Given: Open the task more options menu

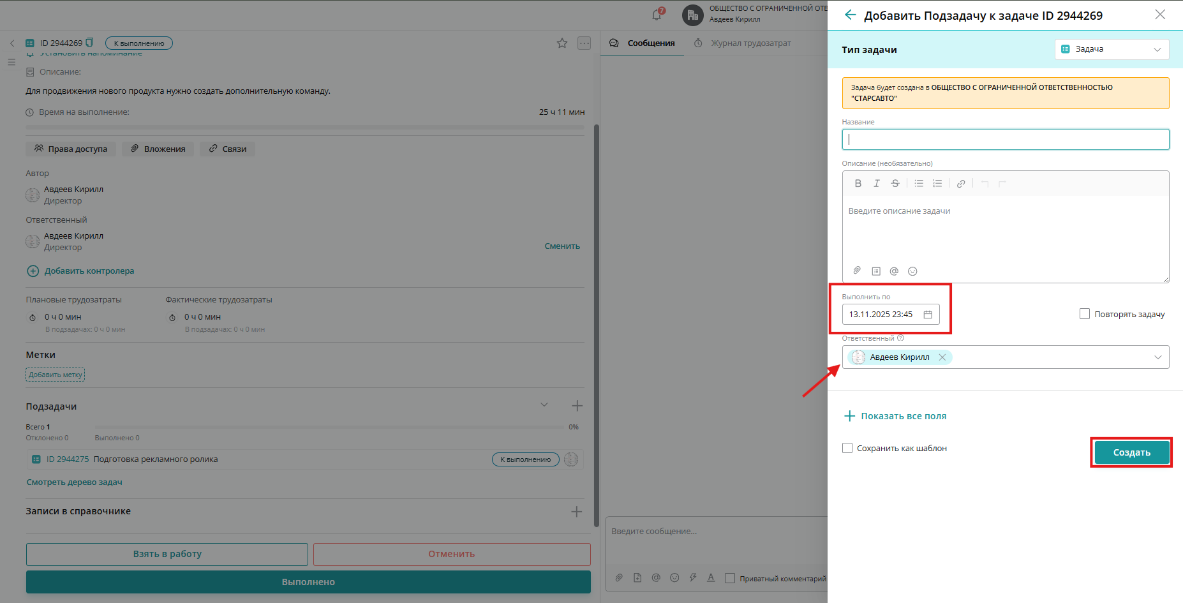Looking at the screenshot, I should pyautogui.click(x=584, y=43).
